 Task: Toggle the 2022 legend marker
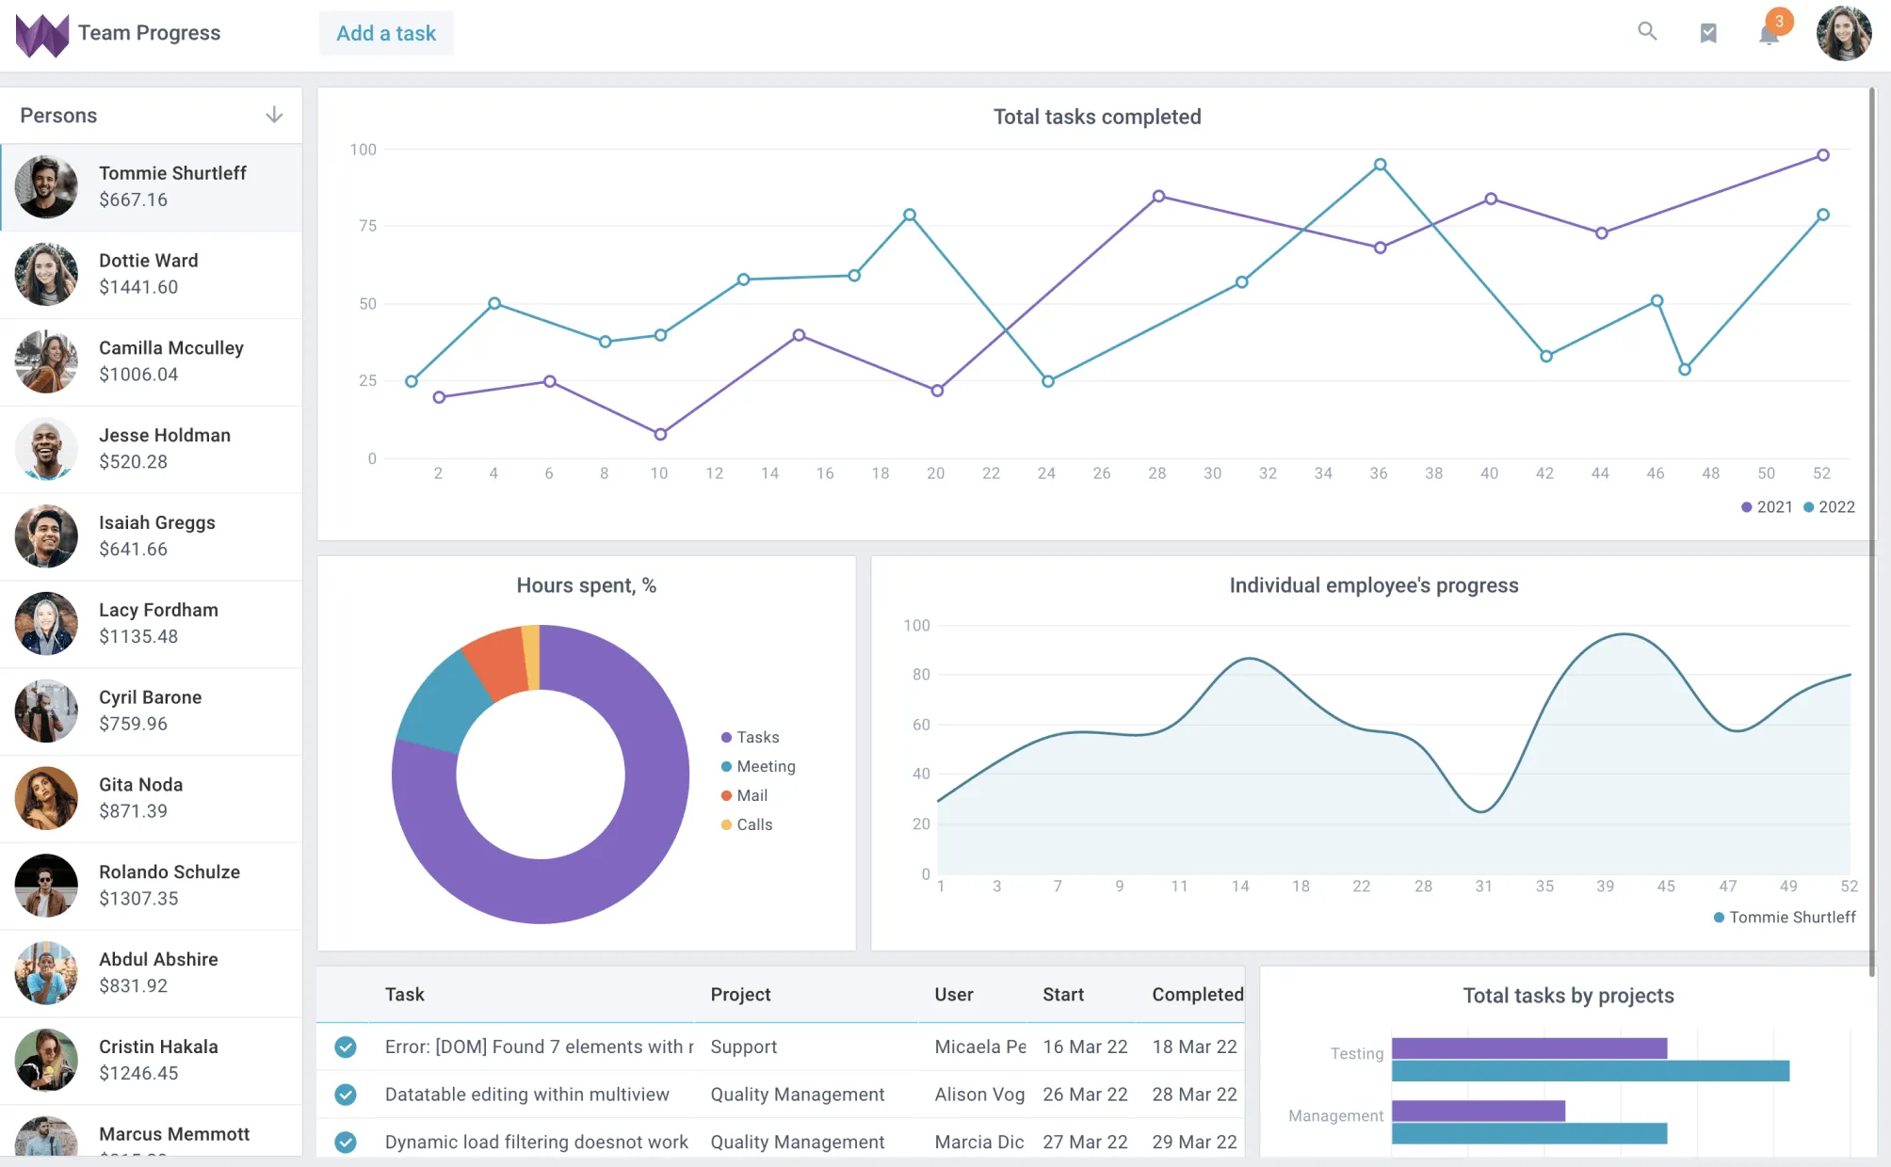click(1809, 507)
